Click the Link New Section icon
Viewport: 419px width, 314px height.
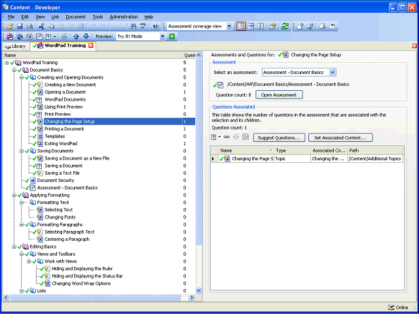pyautogui.click(x=20, y=37)
